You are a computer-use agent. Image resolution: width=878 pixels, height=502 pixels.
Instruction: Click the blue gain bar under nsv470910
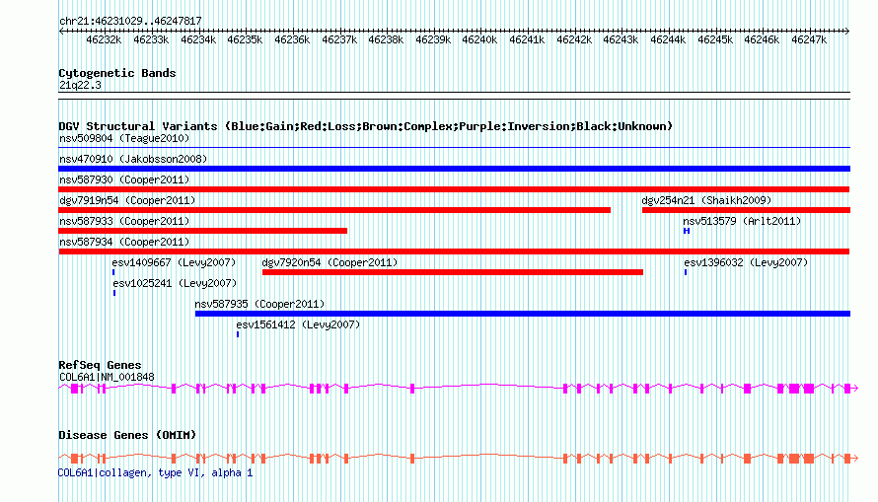click(x=454, y=169)
